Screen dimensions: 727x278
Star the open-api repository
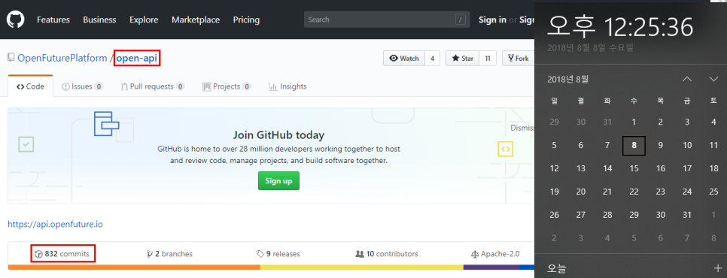coord(462,59)
